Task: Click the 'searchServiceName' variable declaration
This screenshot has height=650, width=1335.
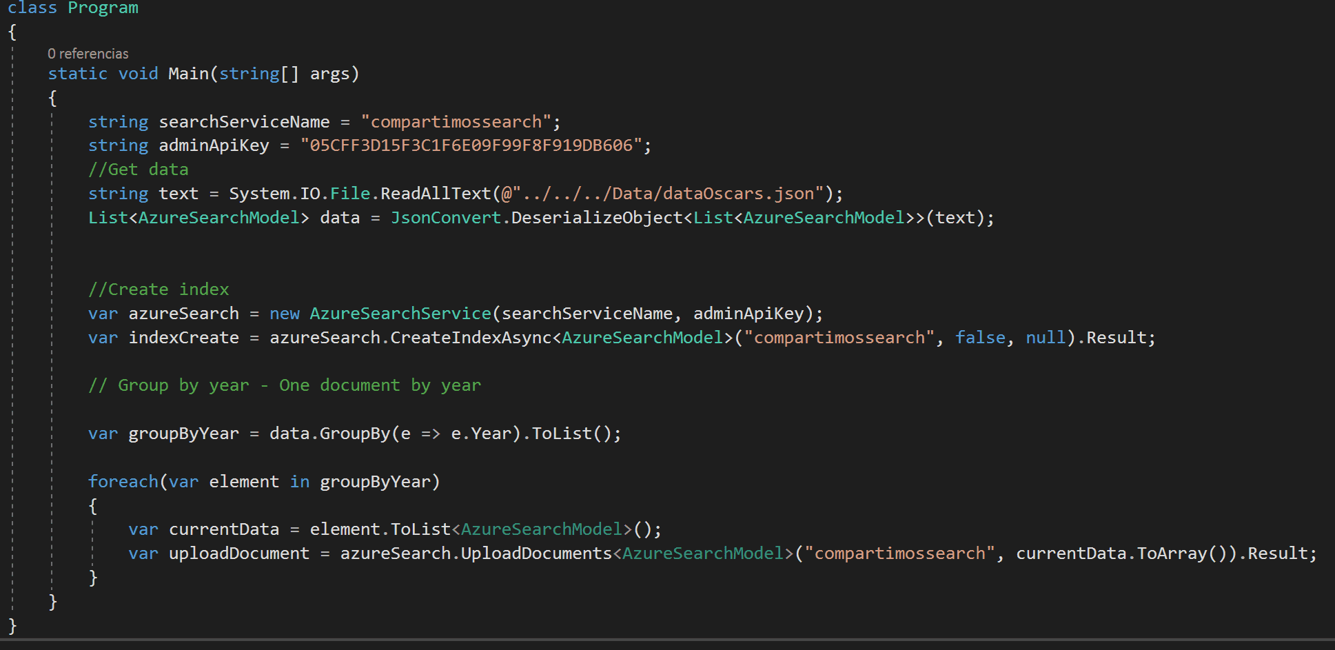Action: tap(244, 122)
